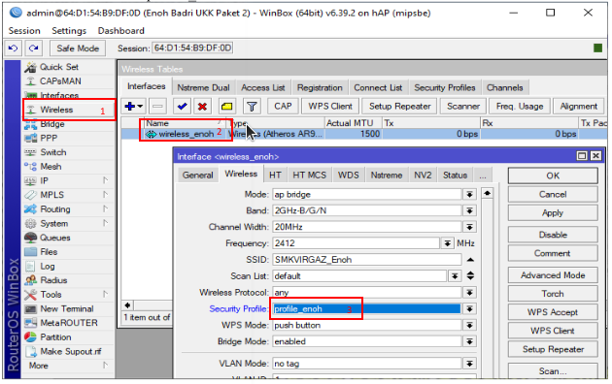
Task: Click the funnel filter button
Action: pos(253,107)
